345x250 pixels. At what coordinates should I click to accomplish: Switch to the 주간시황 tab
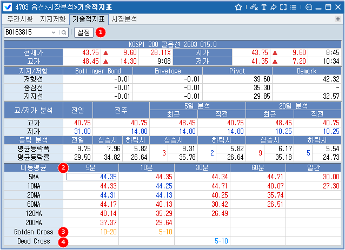(x=19, y=19)
